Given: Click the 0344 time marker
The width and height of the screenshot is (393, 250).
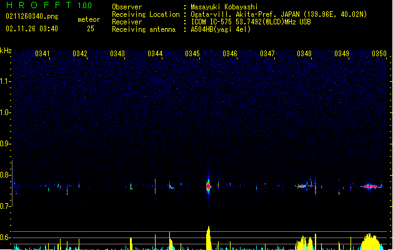Looking at the screenshot, I should [155, 54].
